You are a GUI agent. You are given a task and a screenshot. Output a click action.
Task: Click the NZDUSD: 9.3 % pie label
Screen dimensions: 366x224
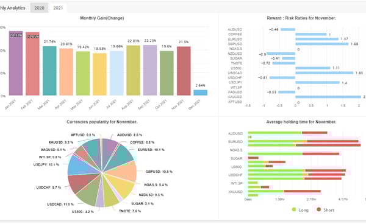click(x=151, y=195)
